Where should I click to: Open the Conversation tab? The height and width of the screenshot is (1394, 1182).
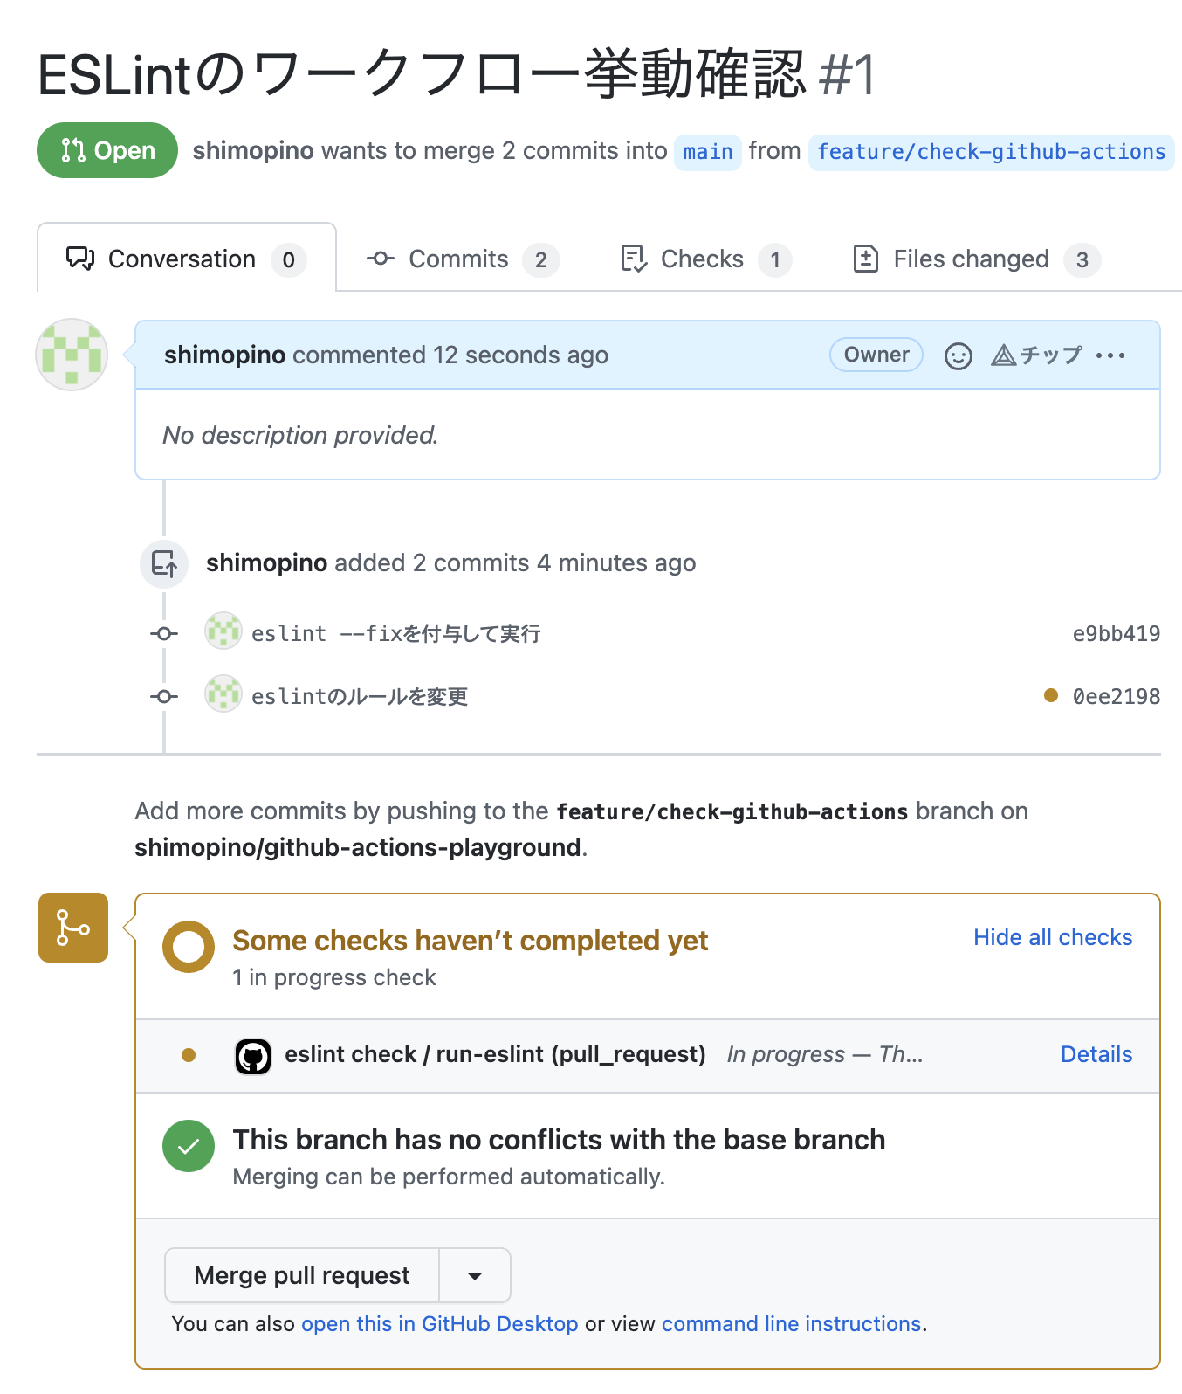click(x=187, y=259)
